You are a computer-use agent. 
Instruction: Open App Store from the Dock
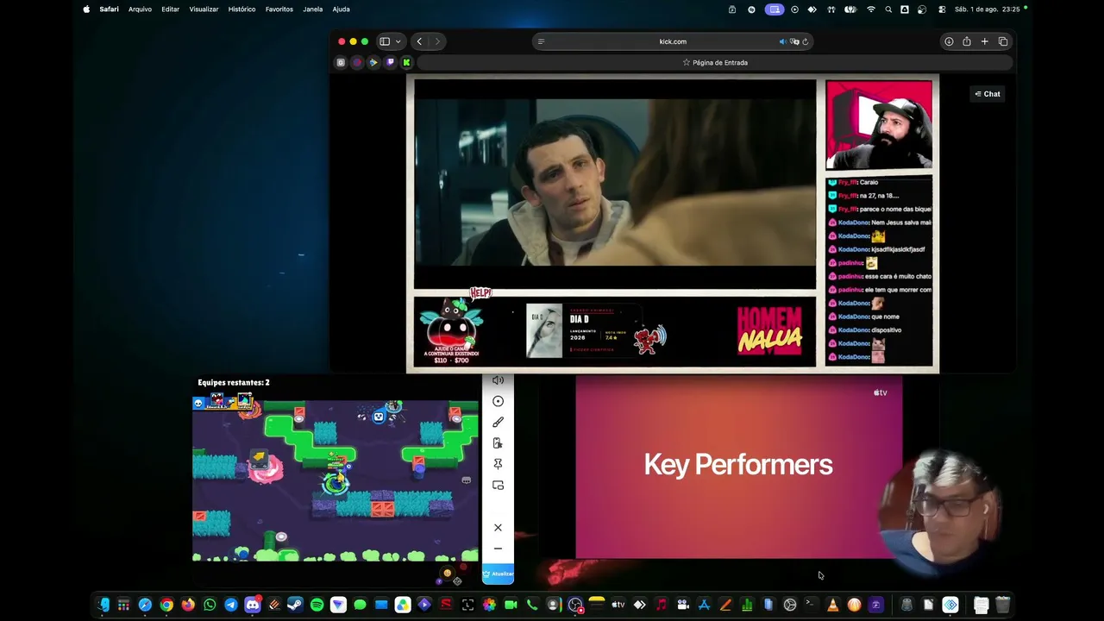pos(704,605)
